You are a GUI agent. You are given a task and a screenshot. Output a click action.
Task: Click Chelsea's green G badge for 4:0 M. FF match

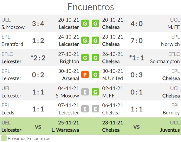[x=95, y=23]
